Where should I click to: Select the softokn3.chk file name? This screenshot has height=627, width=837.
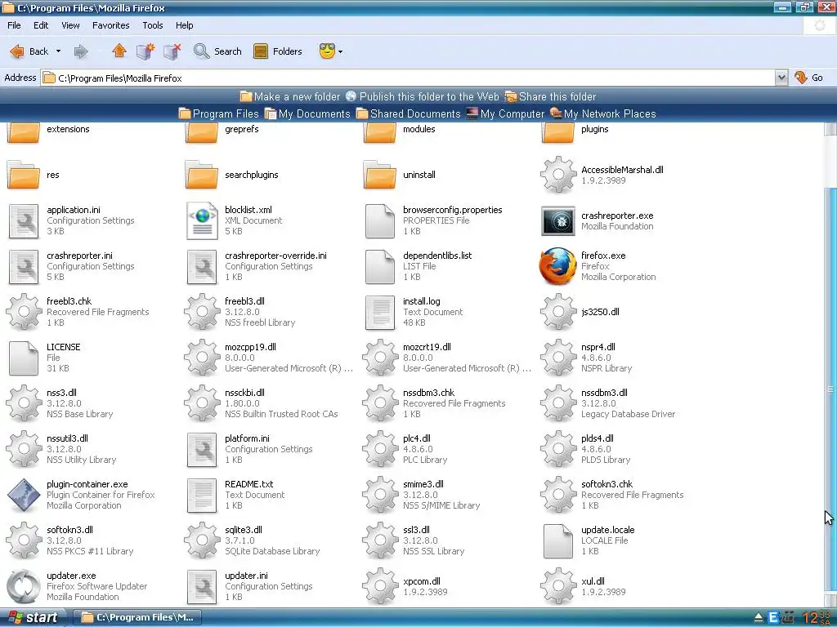[x=606, y=484]
